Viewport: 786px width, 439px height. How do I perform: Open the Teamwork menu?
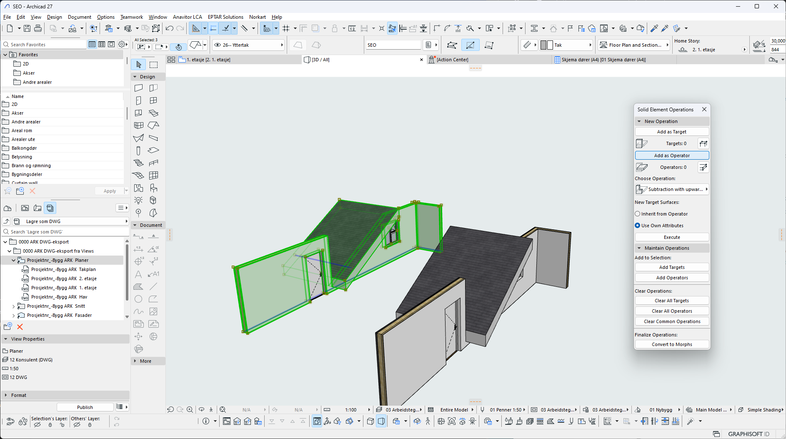131,17
